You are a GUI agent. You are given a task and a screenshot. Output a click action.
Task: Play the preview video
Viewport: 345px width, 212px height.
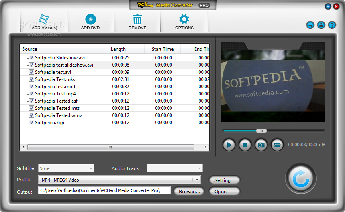(229, 145)
